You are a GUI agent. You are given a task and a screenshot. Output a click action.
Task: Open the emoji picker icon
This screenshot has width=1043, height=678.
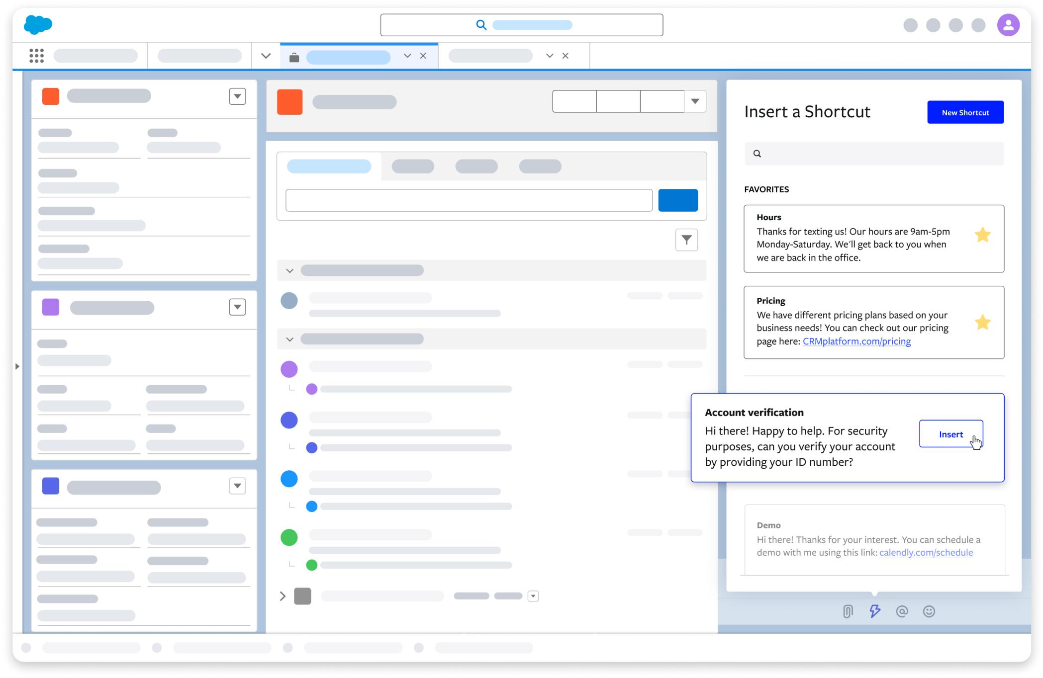[x=929, y=611]
